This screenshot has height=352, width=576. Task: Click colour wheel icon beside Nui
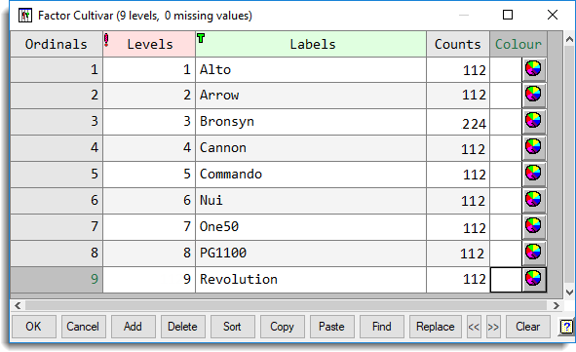pos(534,200)
